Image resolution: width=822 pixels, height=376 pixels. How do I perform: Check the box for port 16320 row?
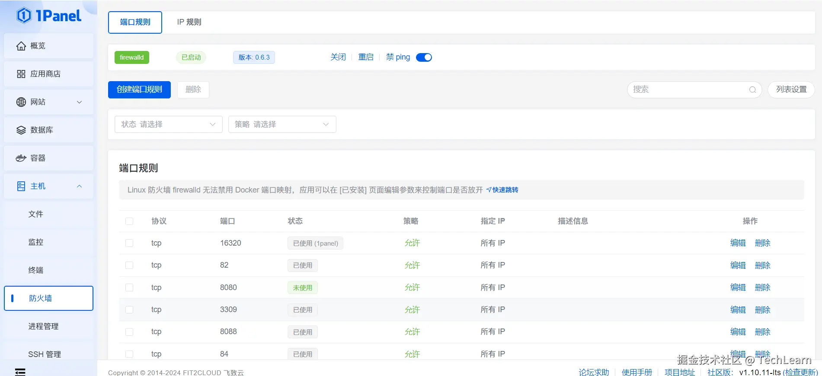tap(129, 243)
